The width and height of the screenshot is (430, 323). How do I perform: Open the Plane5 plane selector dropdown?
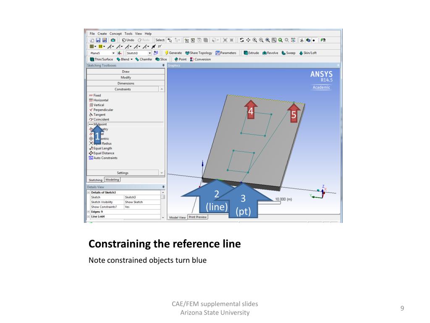pyautogui.click(x=113, y=53)
